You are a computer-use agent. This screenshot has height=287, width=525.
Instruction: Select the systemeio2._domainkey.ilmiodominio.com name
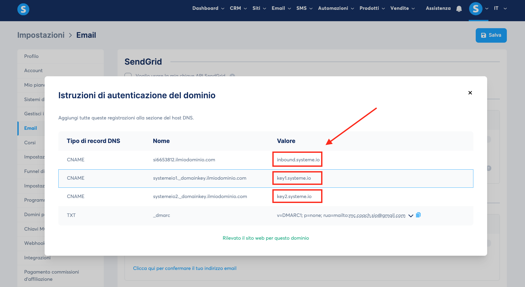pos(200,197)
